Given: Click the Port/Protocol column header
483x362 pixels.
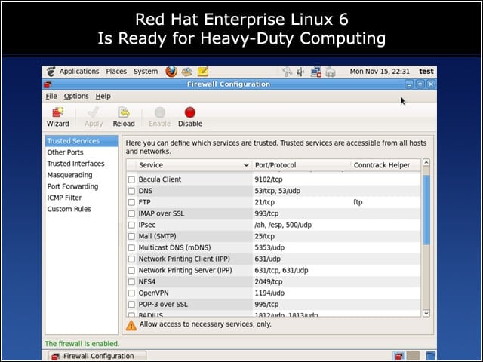Looking at the screenshot, I should (301, 165).
